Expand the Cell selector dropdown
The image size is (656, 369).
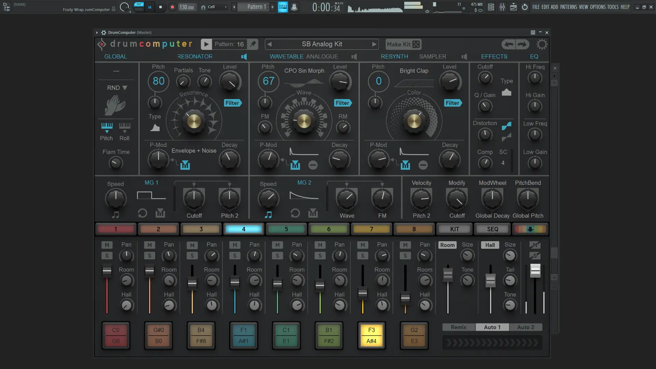225,6
